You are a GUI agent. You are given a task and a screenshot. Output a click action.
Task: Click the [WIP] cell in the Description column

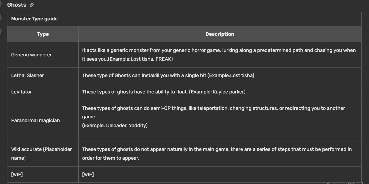(x=88, y=174)
